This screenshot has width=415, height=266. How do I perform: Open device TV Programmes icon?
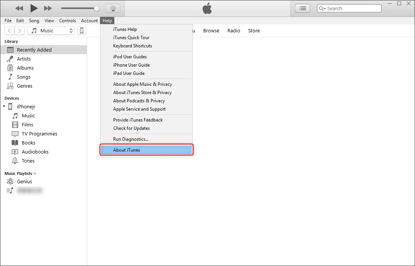pyautogui.click(x=15, y=134)
